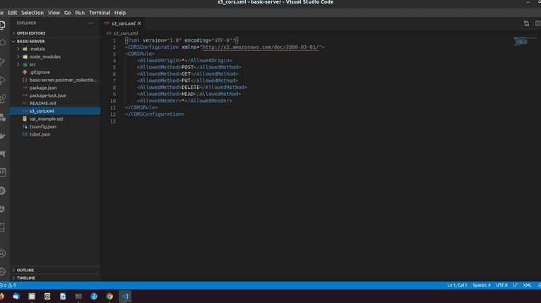The width and height of the screenshot is (541, 303).
Task: Open the document writer app in the taskbar
Action: click(63, 297)
